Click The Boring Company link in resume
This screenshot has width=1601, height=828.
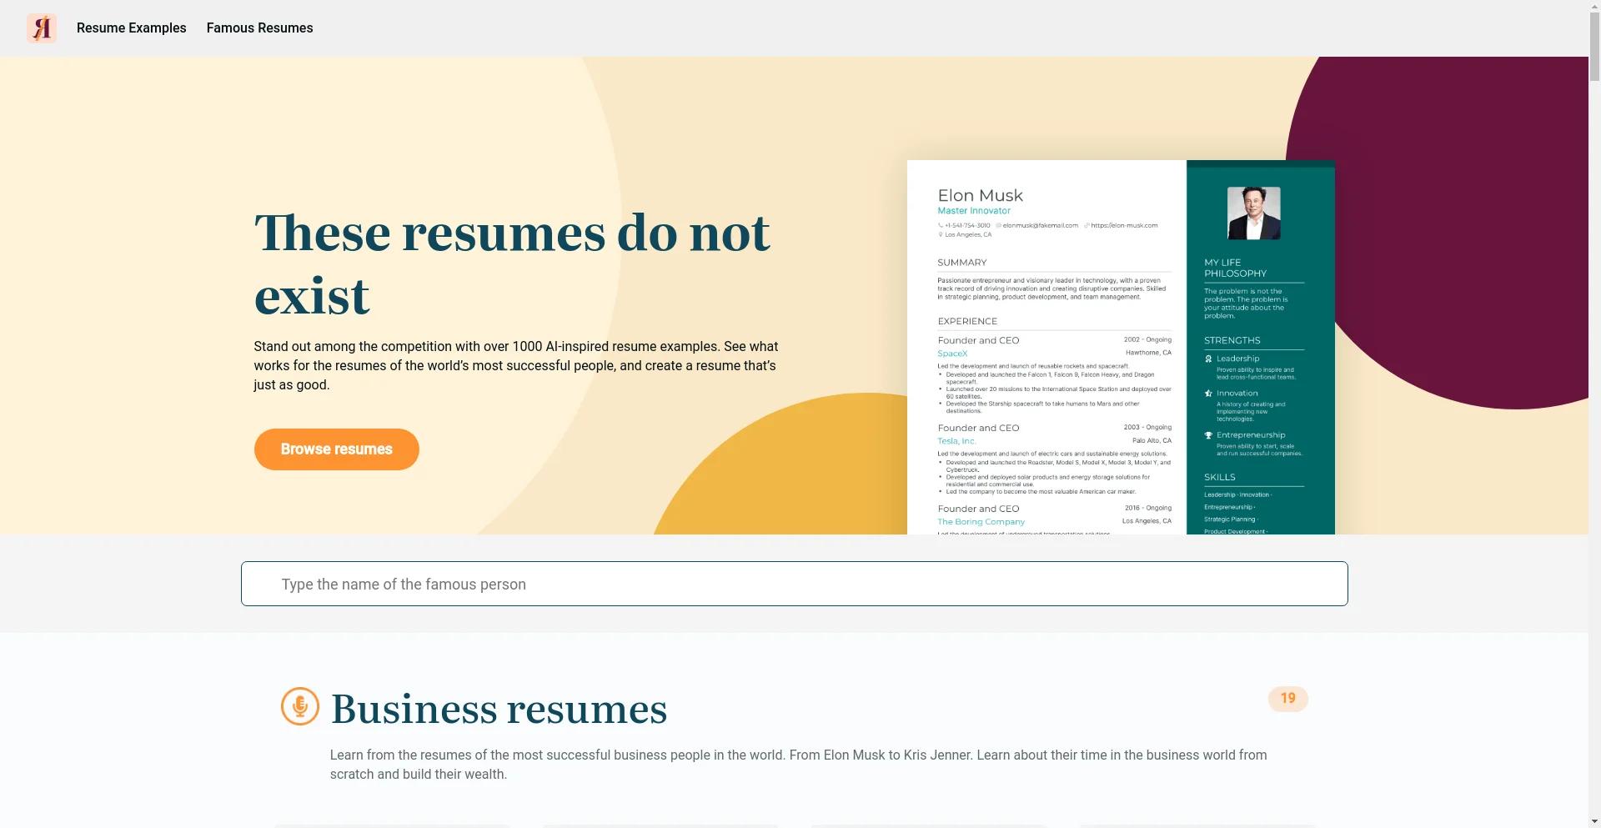pos(981,522)
